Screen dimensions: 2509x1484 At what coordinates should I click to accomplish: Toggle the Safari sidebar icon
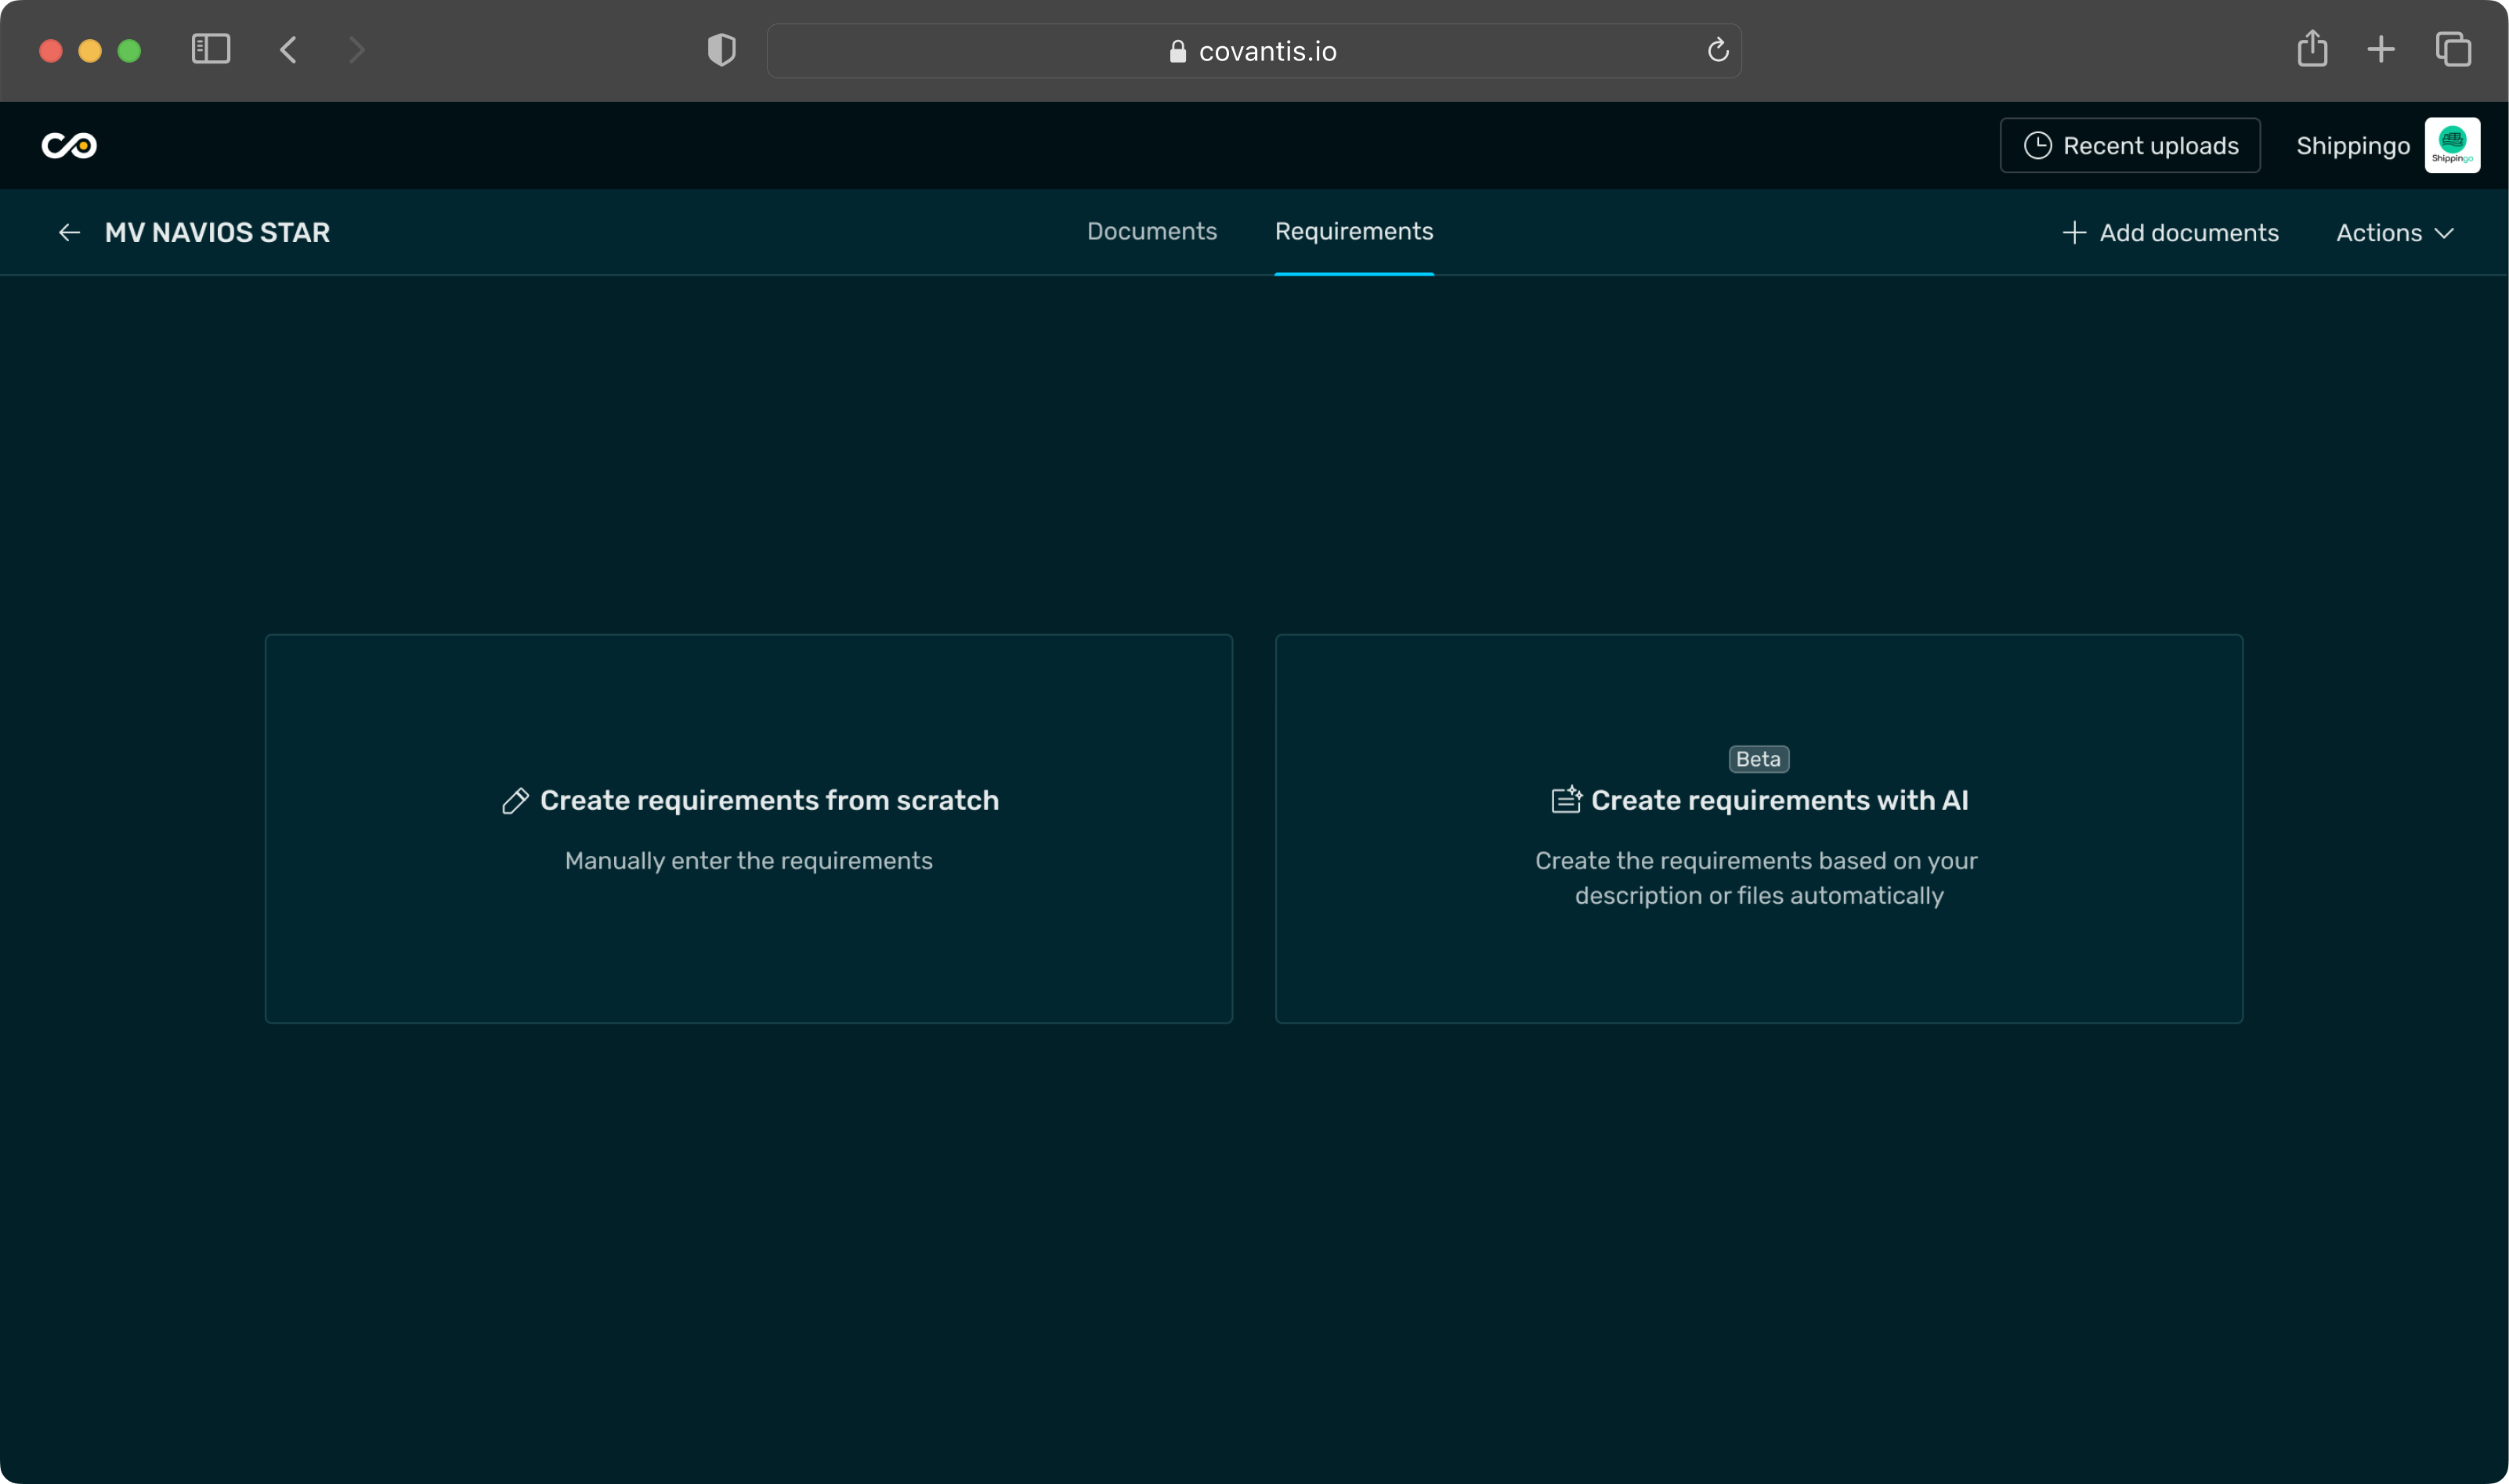[x=211, y=50]
